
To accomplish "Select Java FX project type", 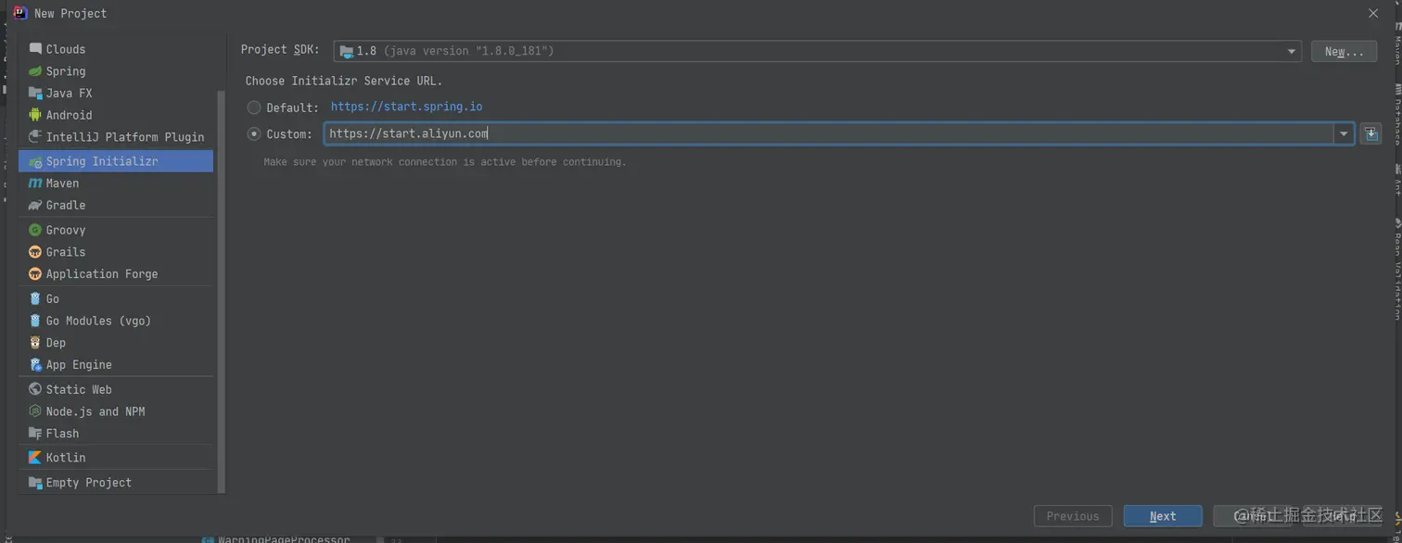I will pos(116,94).
